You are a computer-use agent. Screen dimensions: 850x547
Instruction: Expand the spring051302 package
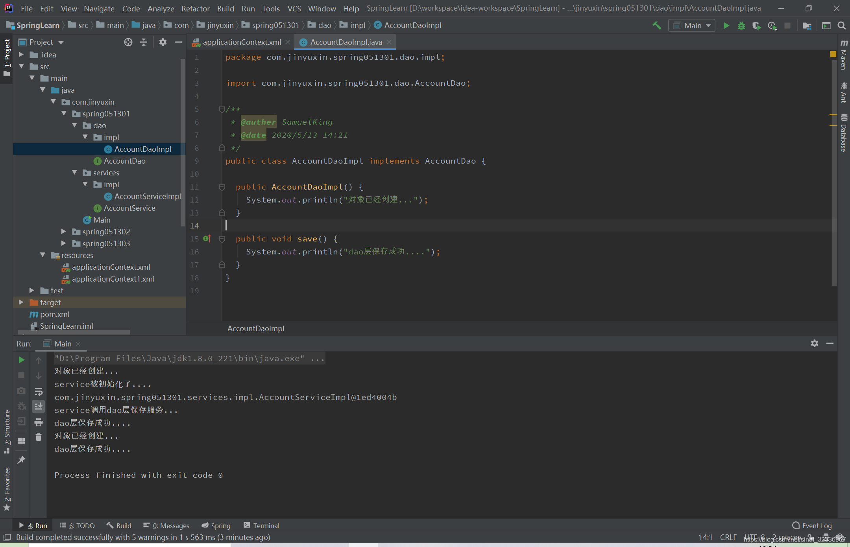[63, 232]
